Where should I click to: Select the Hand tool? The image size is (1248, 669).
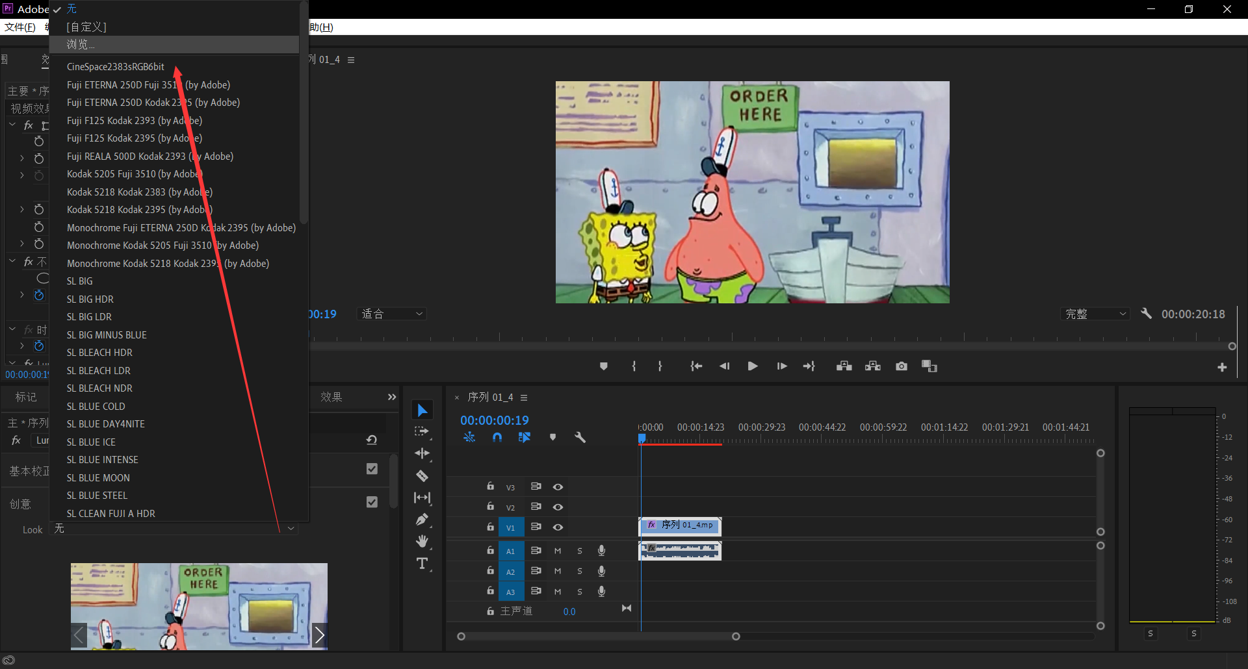pos(422,541)
